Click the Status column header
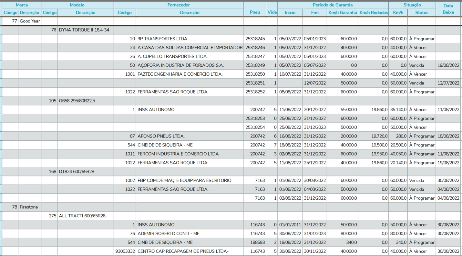 (422, 13)
